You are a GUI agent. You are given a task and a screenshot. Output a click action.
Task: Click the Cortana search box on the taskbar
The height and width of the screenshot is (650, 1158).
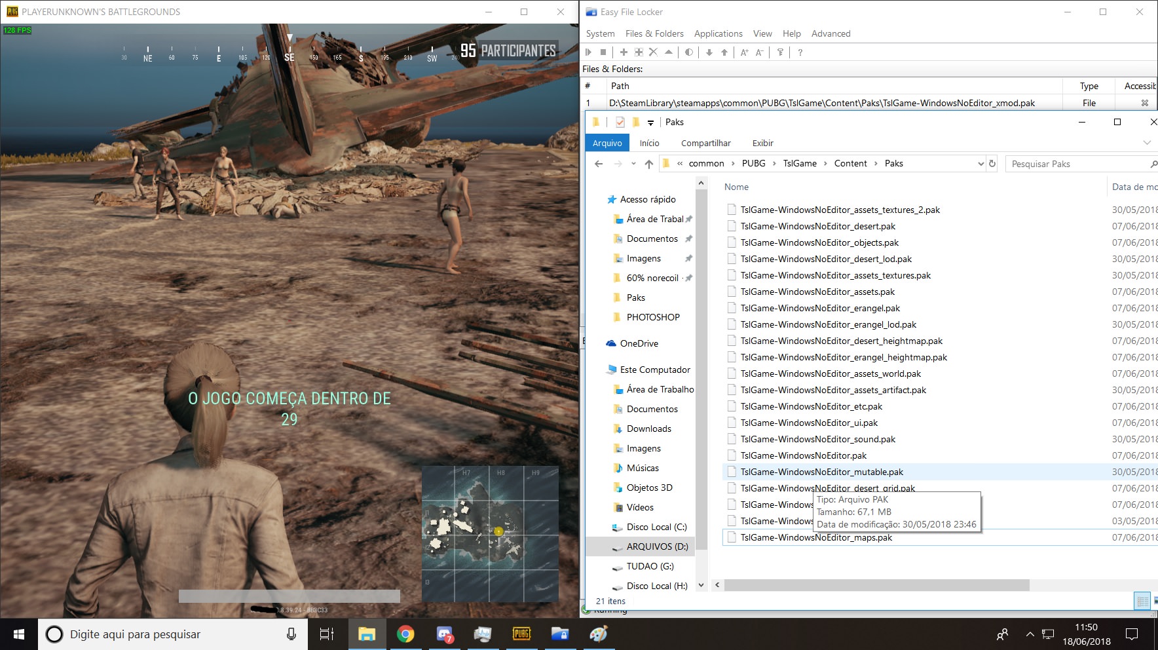pos(174,634)
